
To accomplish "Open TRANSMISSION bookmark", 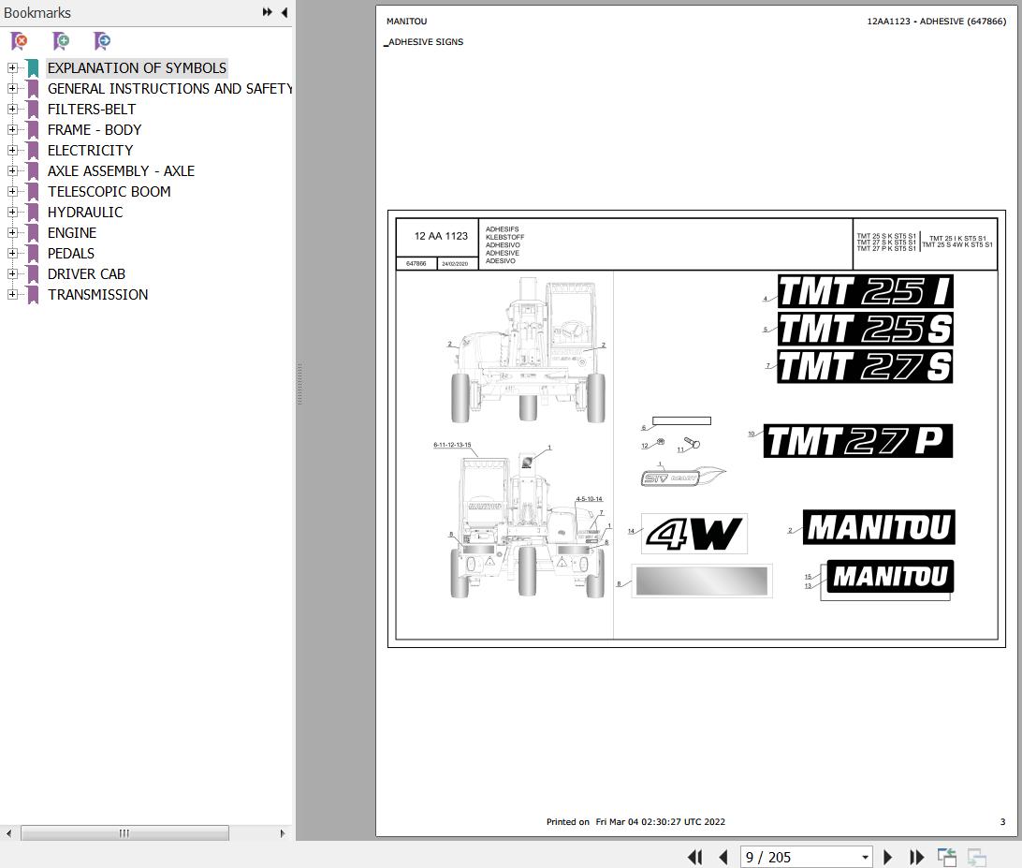I will [x=97, y=295].
